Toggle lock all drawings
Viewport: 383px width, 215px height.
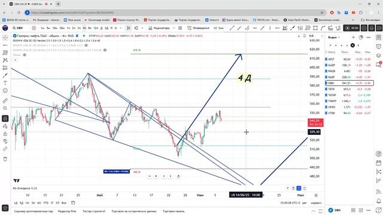[5, 134]
